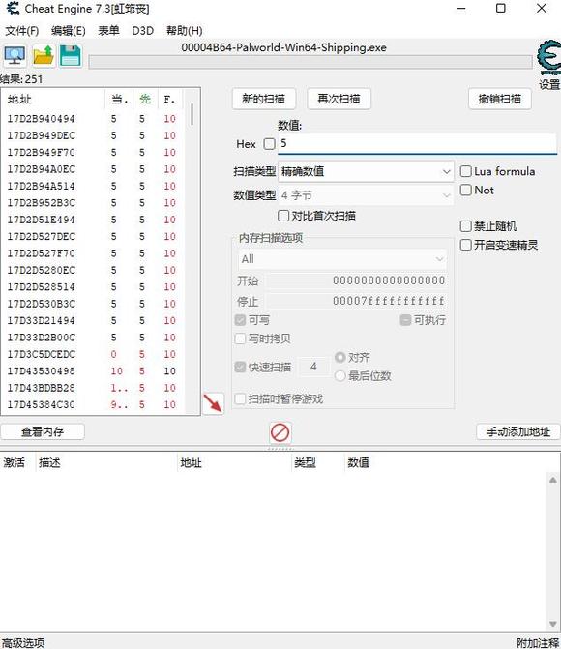Click process name 00004B64-Palworld-Win64-Shipping.exe
The width and height of the screenshot is (561, 649).
(284, 47)
